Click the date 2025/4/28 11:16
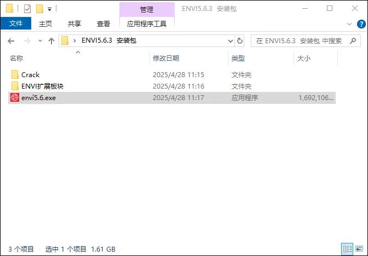This screenshot has height=256, width=368. [179, 86]
